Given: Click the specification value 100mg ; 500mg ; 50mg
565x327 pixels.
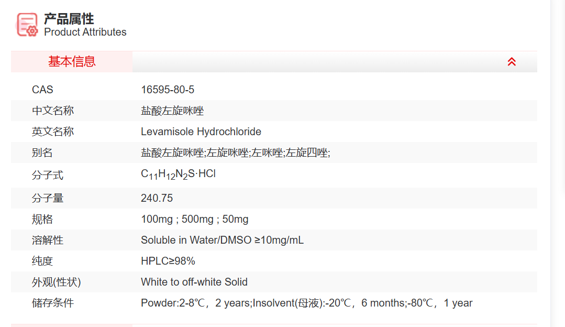Looking at the screenshot, I should tap(194, 219).
